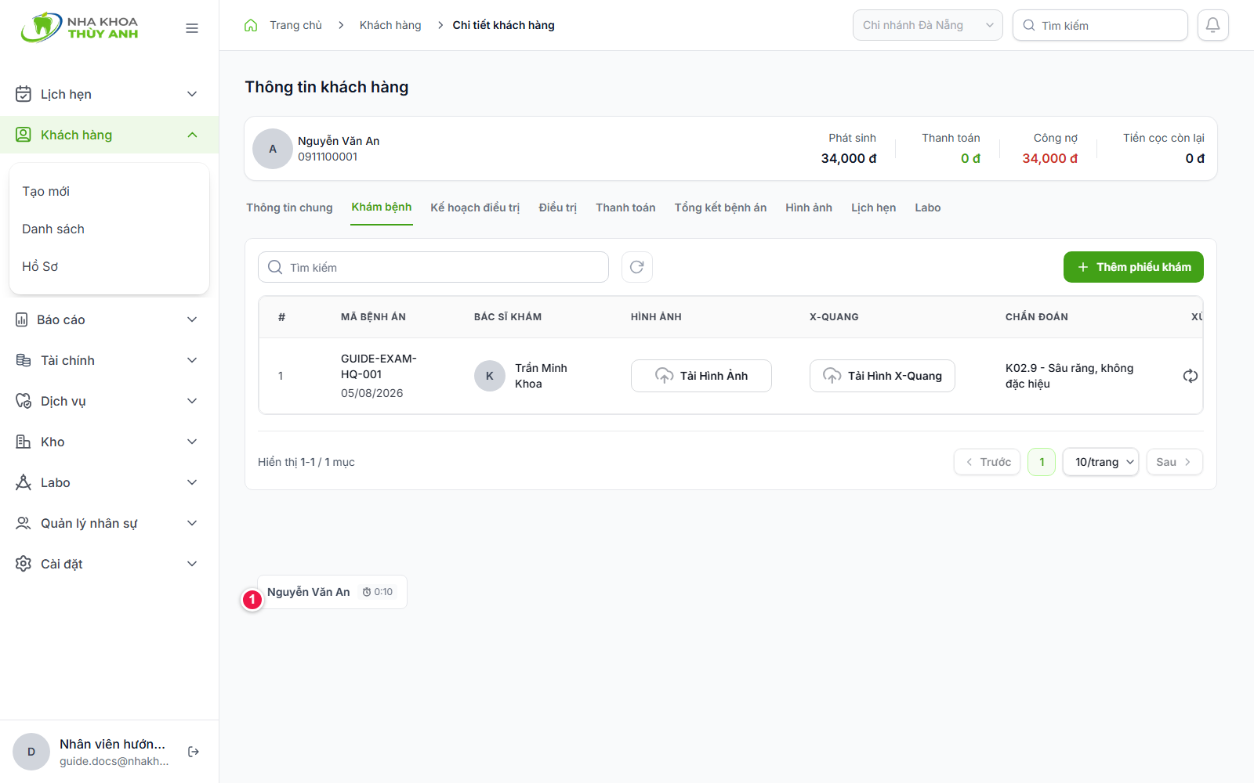Expand the Dịch vụ chevron
The width and height of the screenshot is (1254, 783).
tap(192, 401)
